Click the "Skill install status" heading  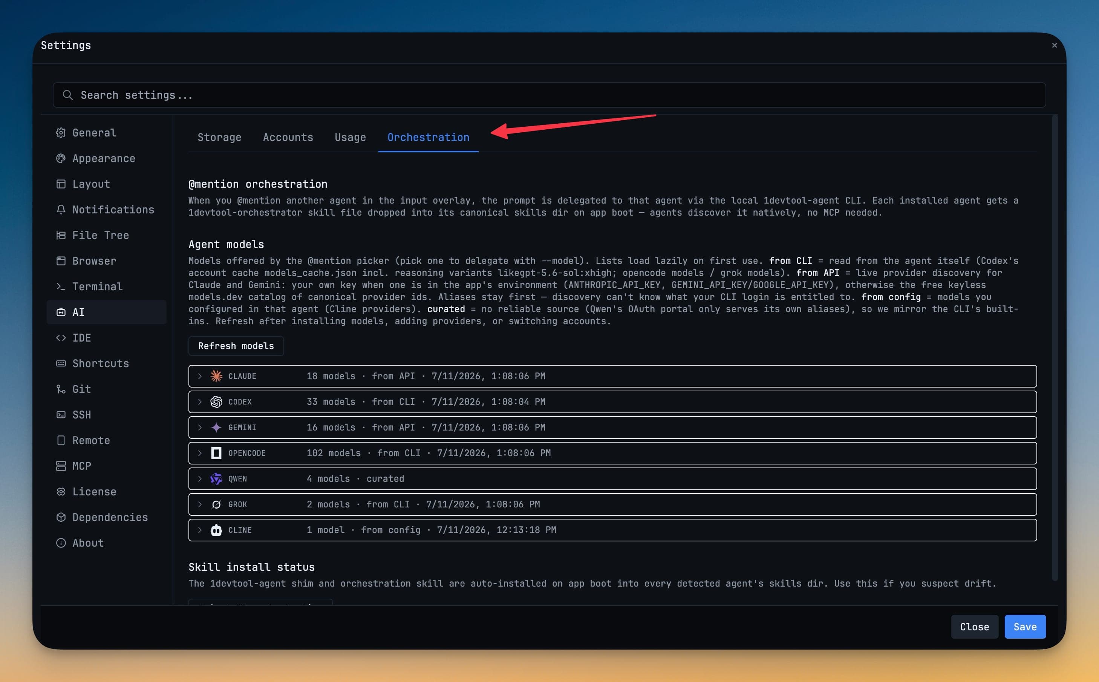[251, 567]
